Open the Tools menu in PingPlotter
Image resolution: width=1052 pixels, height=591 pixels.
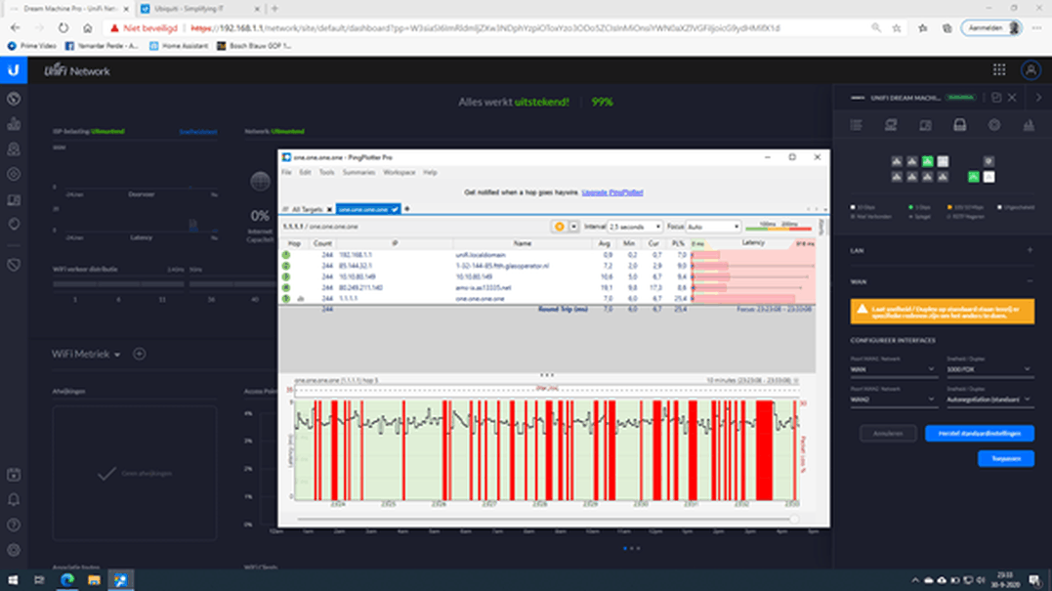tap(327, 172)
